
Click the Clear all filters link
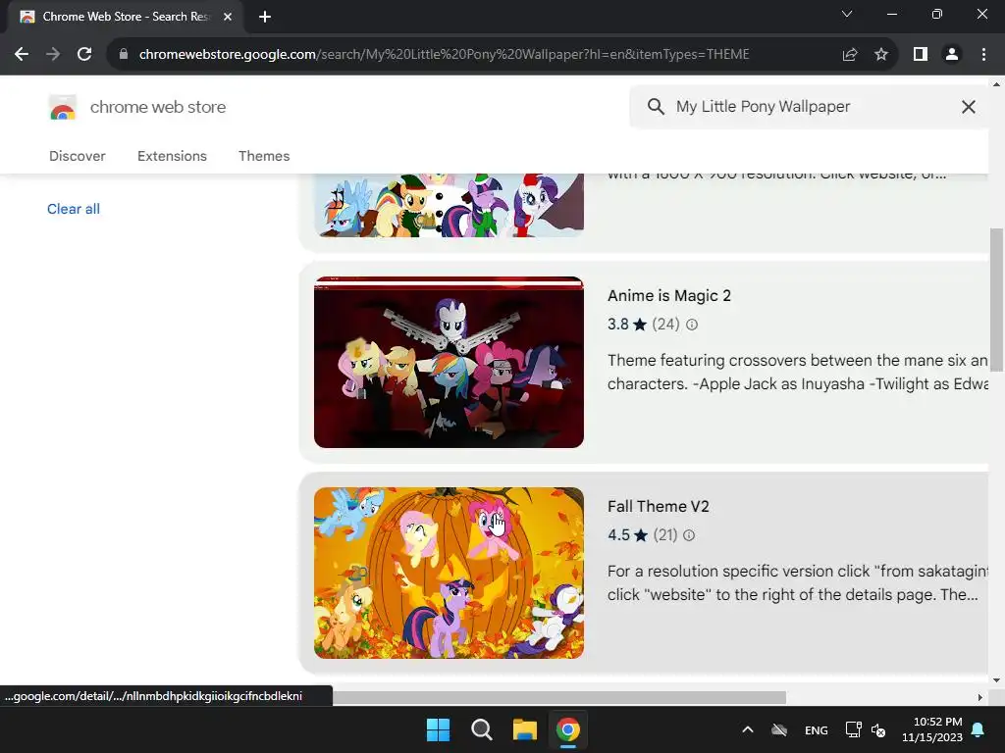click(73, 209)
